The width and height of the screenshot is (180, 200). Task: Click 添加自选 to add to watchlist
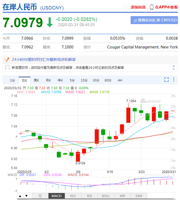point(138,7)
